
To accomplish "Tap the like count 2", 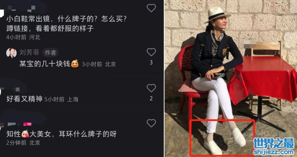I will [151, 99].
